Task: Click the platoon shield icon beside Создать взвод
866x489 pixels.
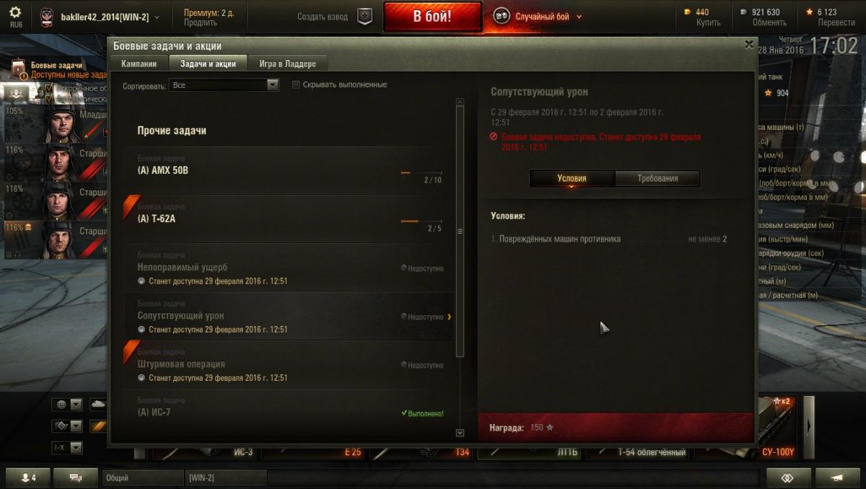Action: click(x=365, y=17)
